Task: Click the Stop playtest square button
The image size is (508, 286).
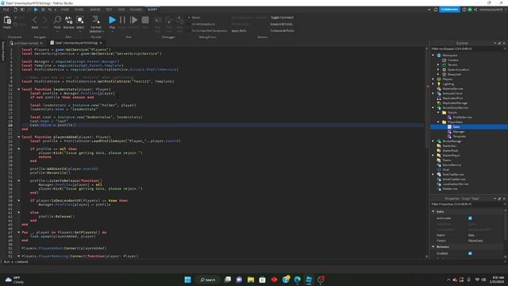Action: coord(145,20)
